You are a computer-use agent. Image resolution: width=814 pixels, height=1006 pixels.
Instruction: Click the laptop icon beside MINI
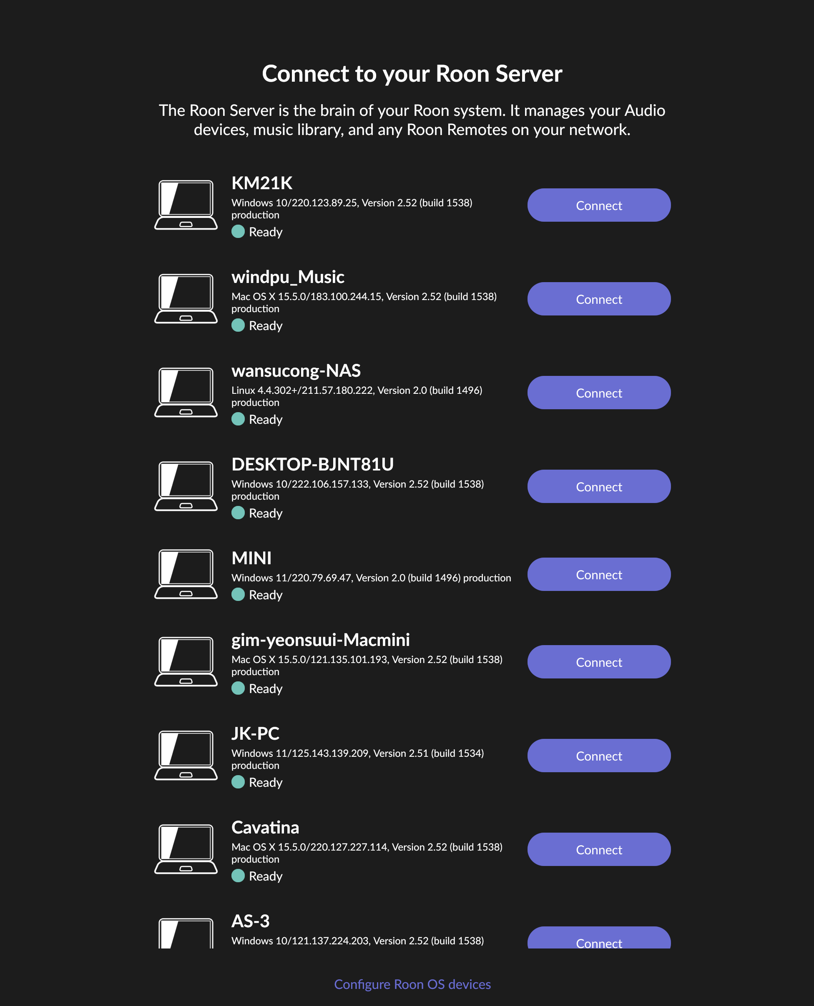[186, 574]
